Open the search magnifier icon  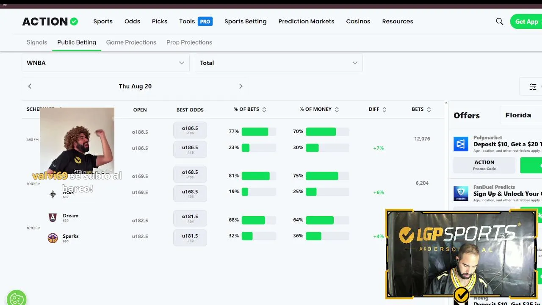tap(500, 21)
